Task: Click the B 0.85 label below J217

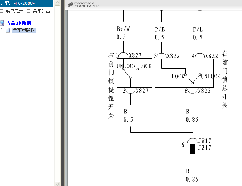Action: (x=192, y=175)
